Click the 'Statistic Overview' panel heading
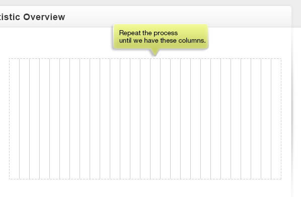 pyautogui.click(x=32, y=17)
